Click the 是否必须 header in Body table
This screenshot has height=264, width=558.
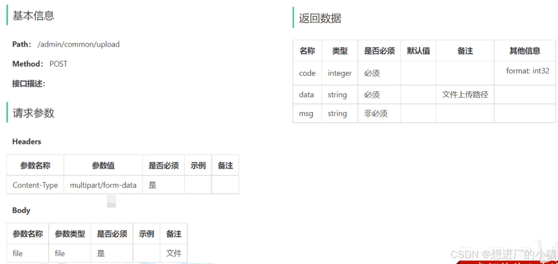(x=112, y=234)
